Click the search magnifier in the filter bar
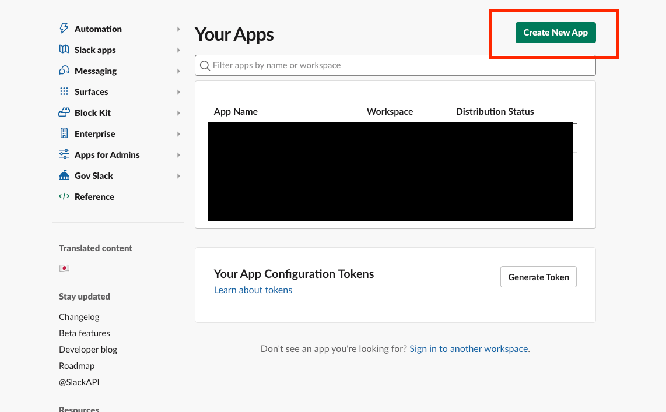 pos(205,65)
